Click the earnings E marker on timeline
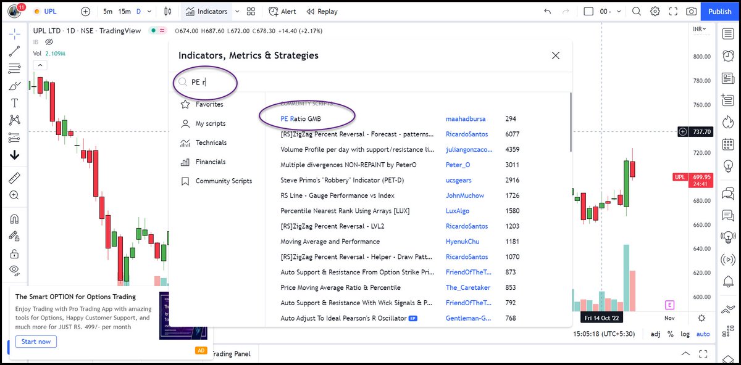Screen dimensions: 741x365 pyautogui.click(x=669, y=305)
